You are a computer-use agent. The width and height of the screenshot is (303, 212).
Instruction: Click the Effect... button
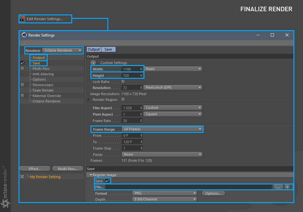pyautogui.click(x=35, y=169)
